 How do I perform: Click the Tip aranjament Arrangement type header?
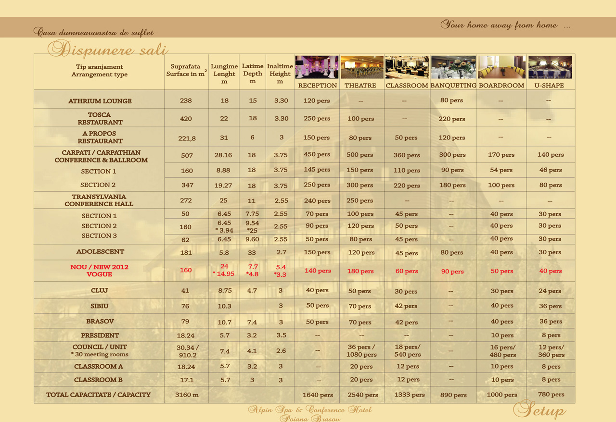(x=100, y=71)
